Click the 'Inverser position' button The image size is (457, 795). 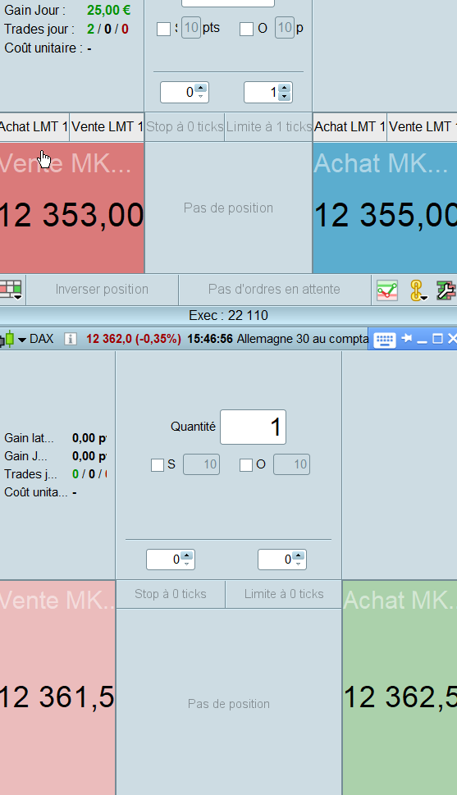point(102,290)
